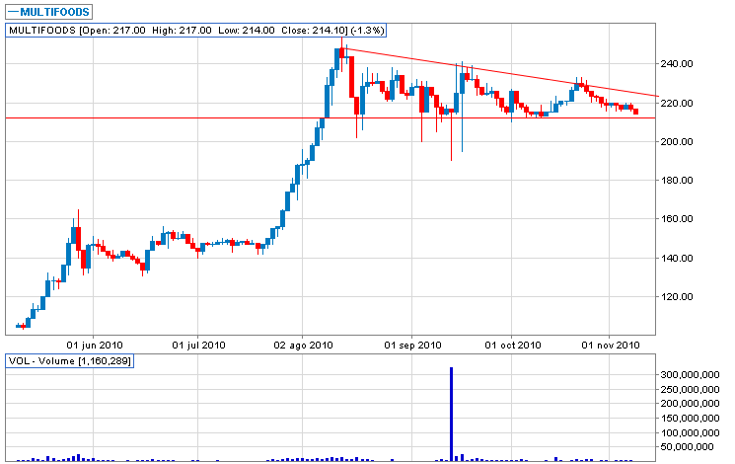Click the 01 nov 2010 date label
Viewport: 735px width, 464px height.
coord(611,346)
